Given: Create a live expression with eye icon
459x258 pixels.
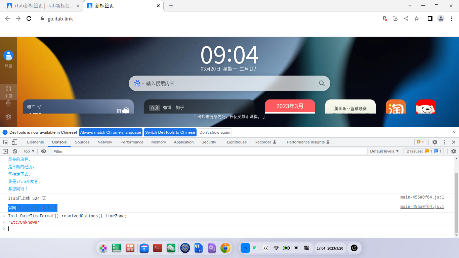Looking at the screenshot, I should point(44,151).
